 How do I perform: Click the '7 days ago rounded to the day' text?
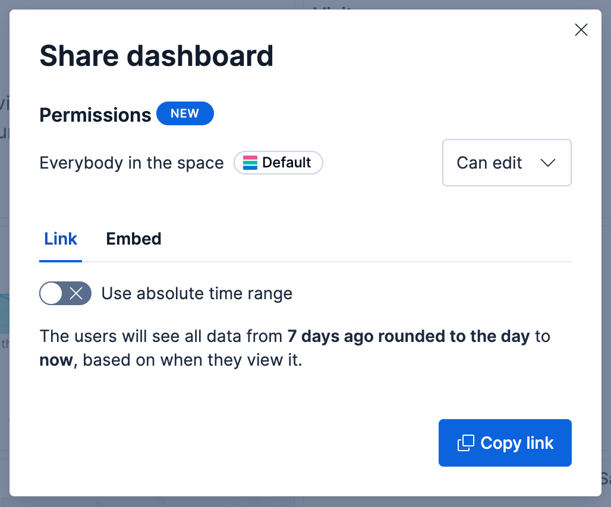point(409,336)
